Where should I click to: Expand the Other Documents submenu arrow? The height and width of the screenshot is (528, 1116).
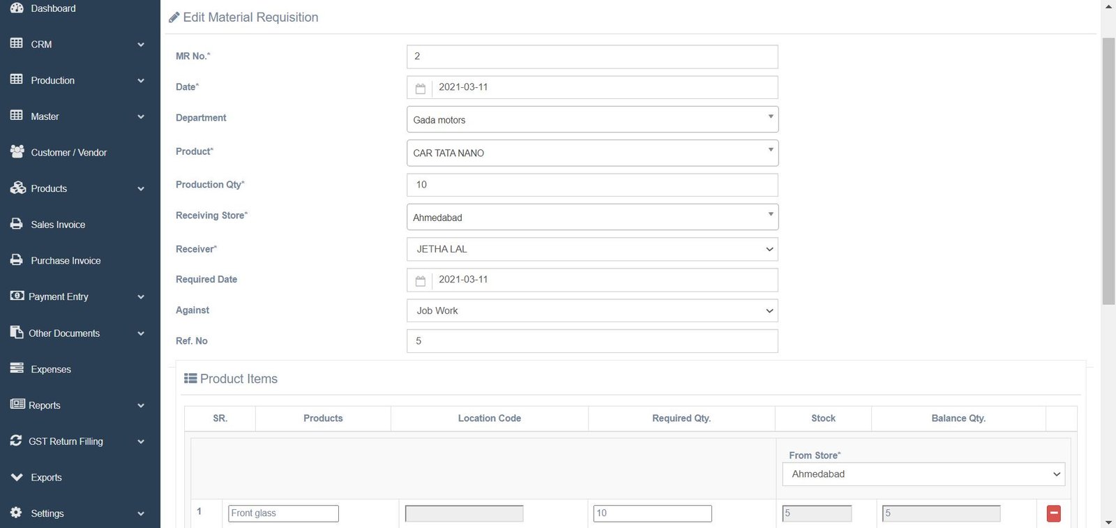[141, 333]
